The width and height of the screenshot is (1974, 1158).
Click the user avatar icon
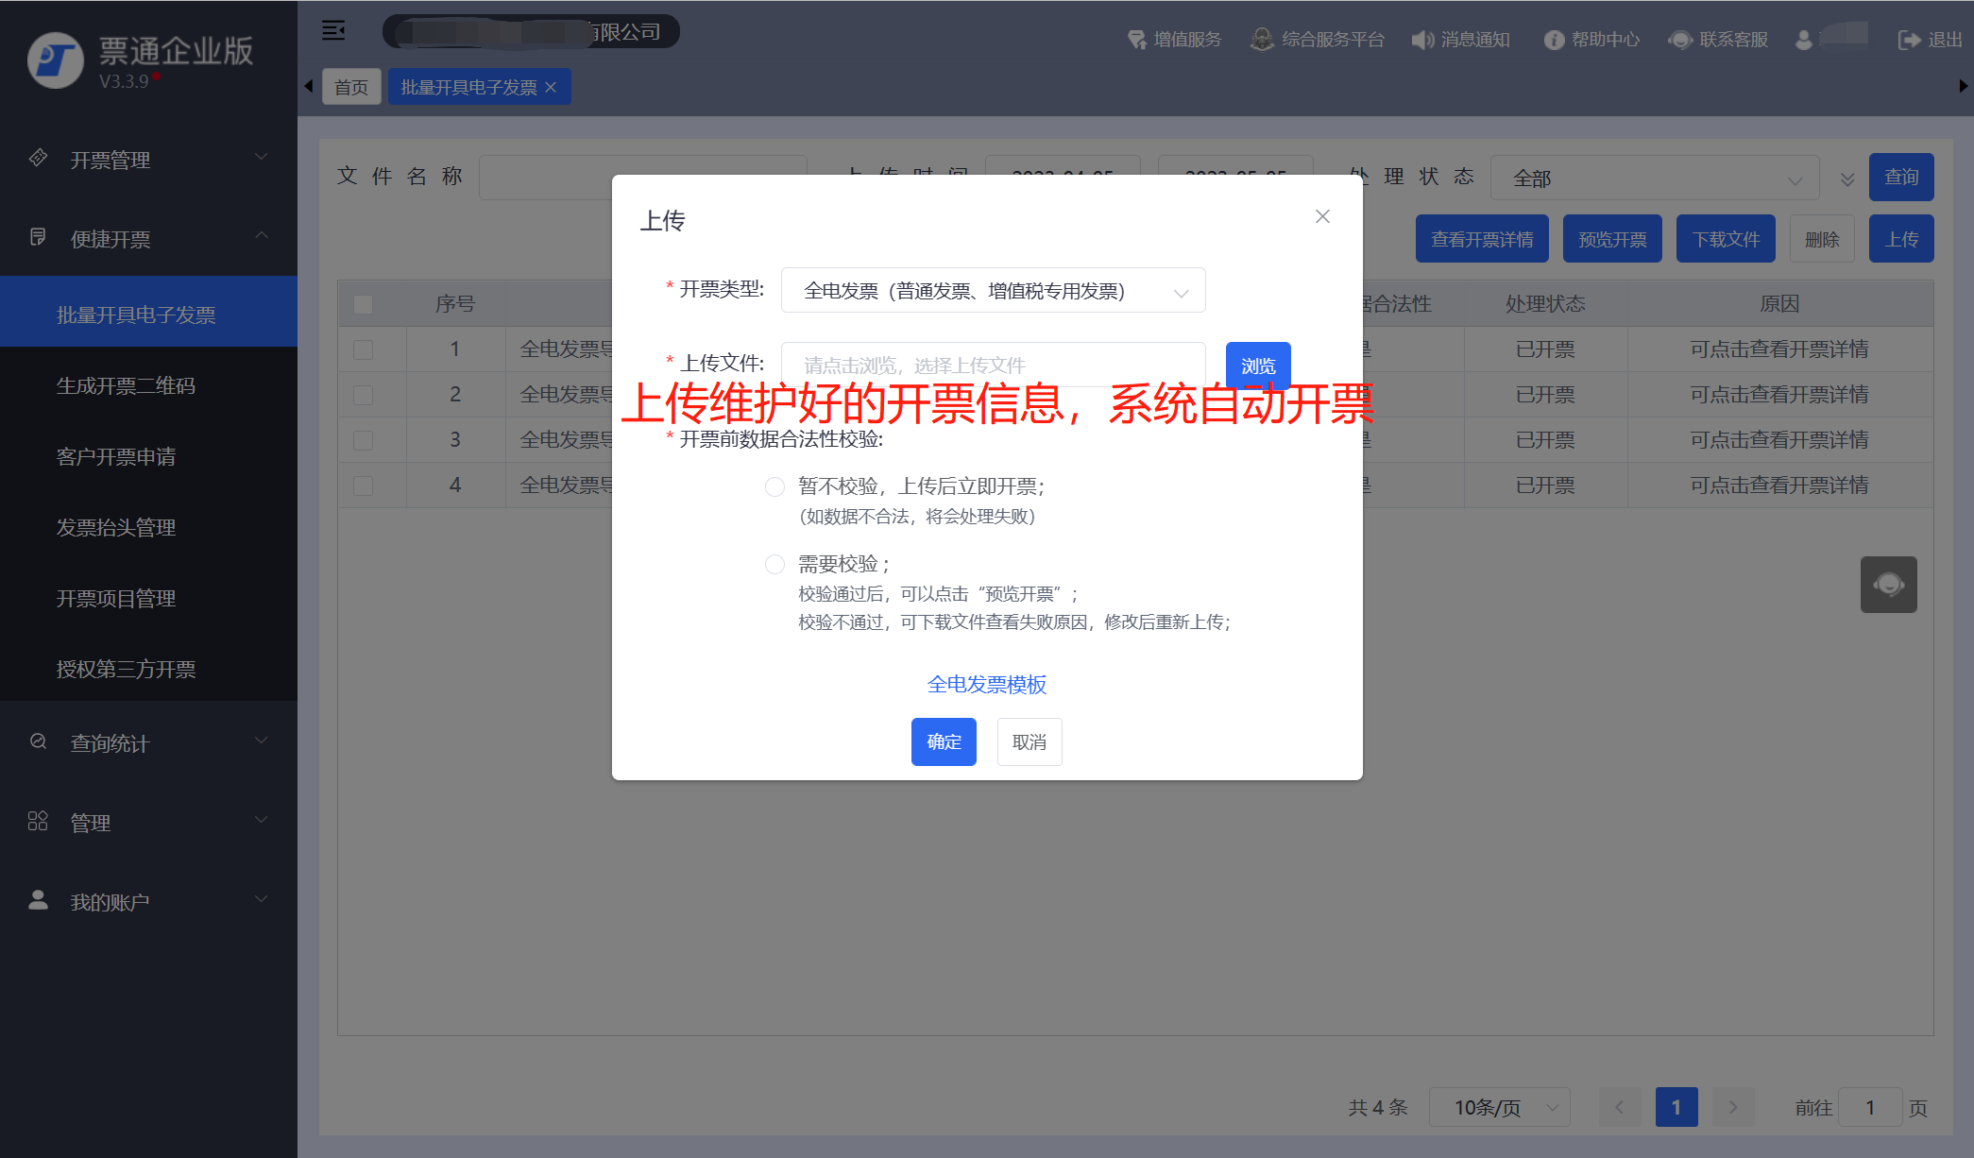(1804, 40)
